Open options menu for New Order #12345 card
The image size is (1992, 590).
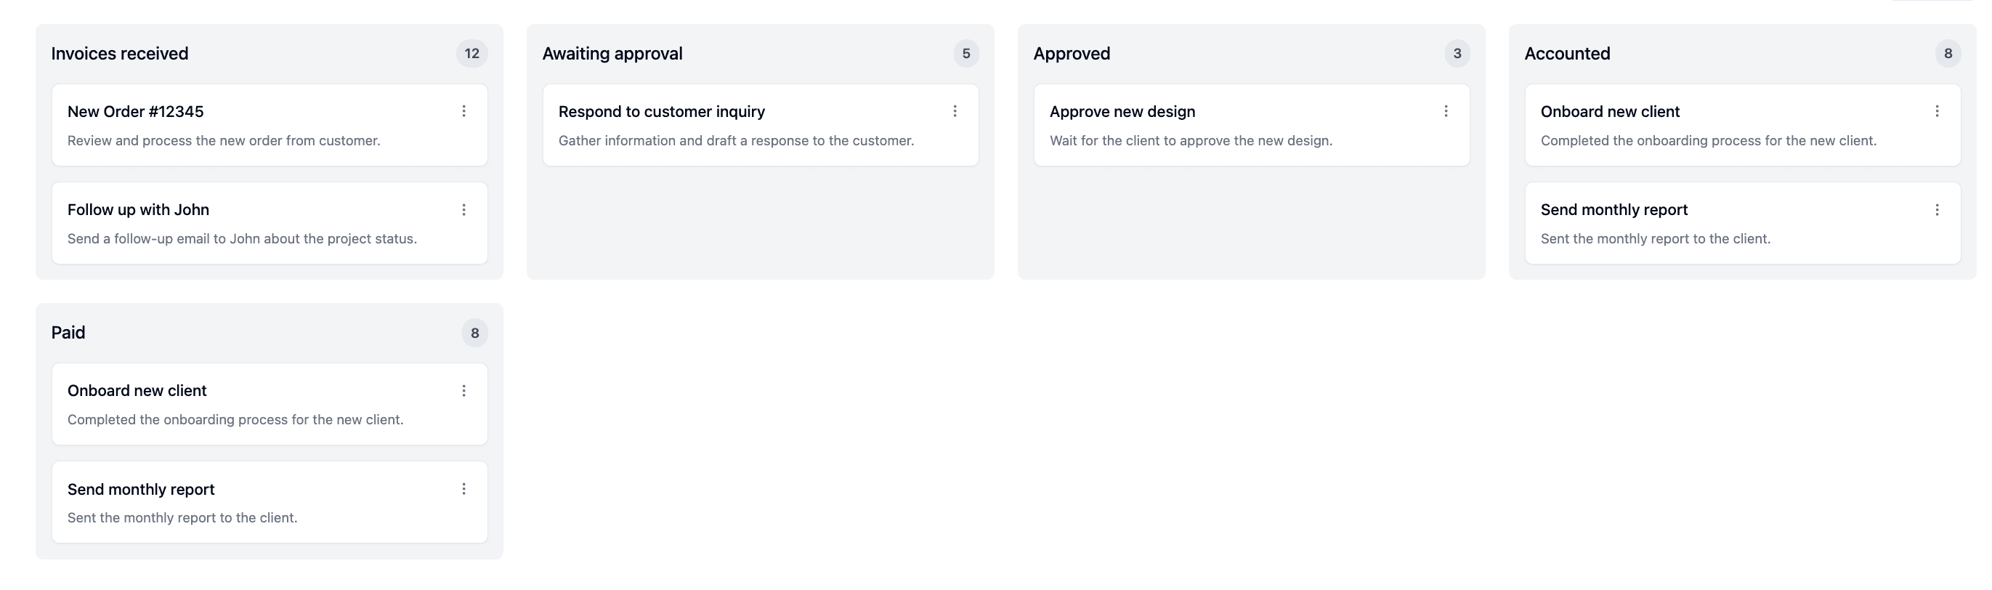click(x=464, y=111)
